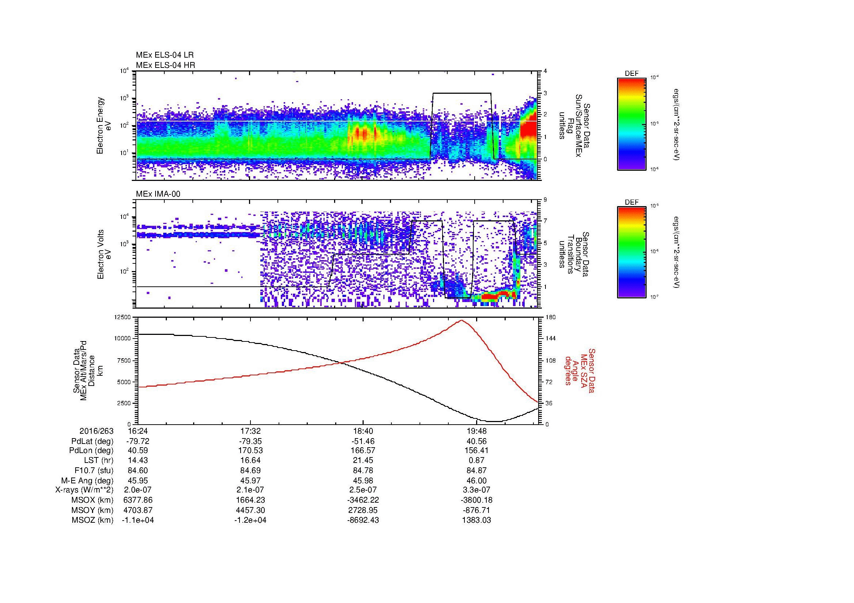Click the 'MSOX (km)' row label

pos(92,500)
